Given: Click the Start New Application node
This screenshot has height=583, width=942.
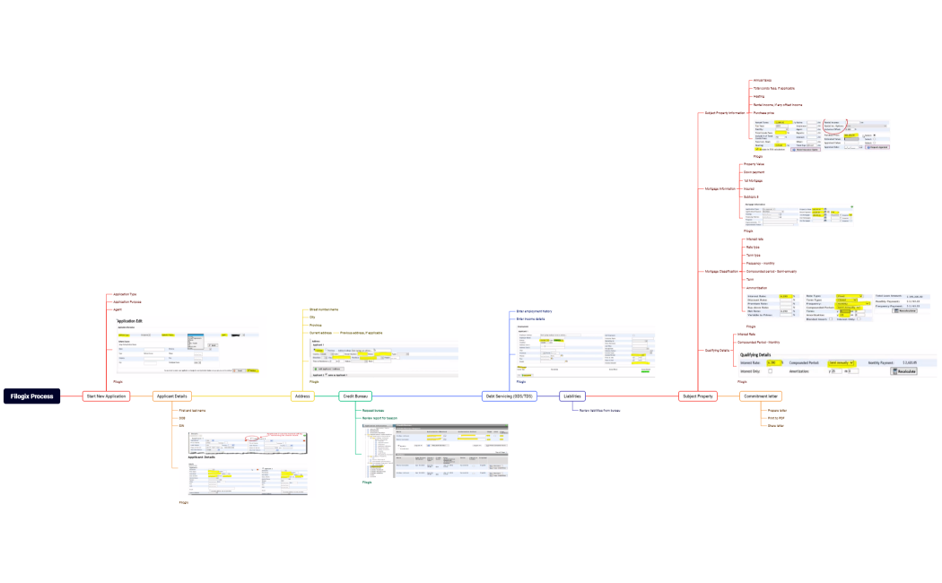Looking at the screenshot, I should coord(105,396).
